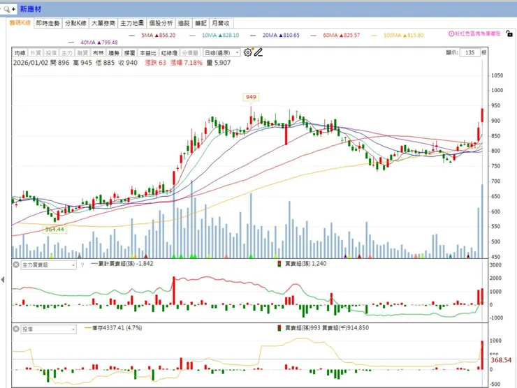
Task: Click the 量 5,907 volume text
Action: pyautogui.click(x=219, y=63)
